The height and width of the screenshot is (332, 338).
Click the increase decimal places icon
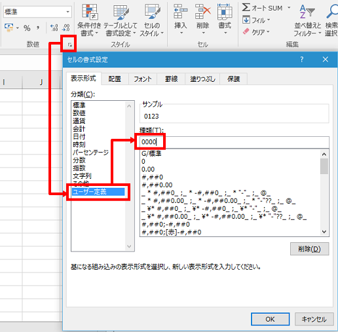[x=54, y=28]
